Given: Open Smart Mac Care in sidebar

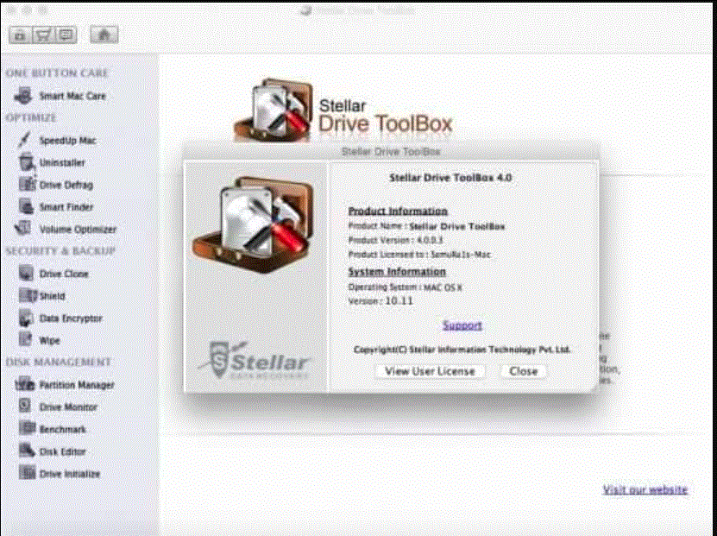Looking at the screenshot, I should point(60,96).
